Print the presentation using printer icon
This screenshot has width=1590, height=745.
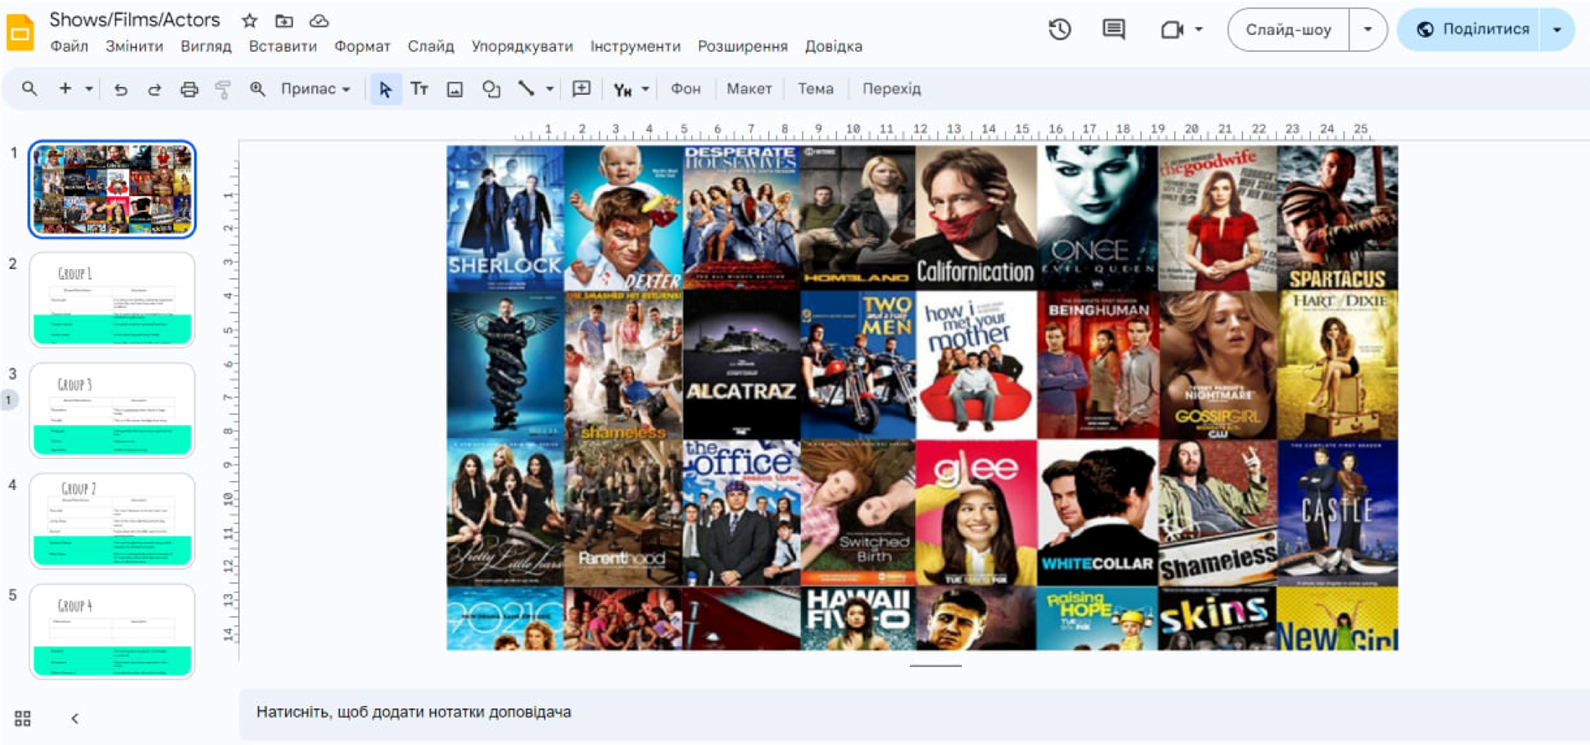click(x=190, y=89)
